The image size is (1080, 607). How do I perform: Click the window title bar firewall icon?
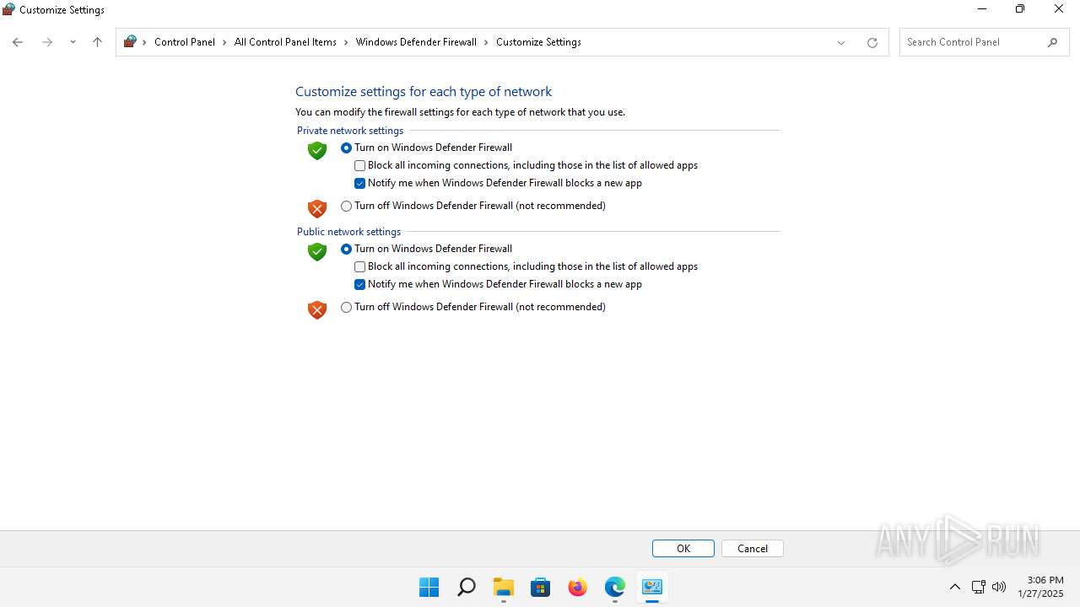8,10
